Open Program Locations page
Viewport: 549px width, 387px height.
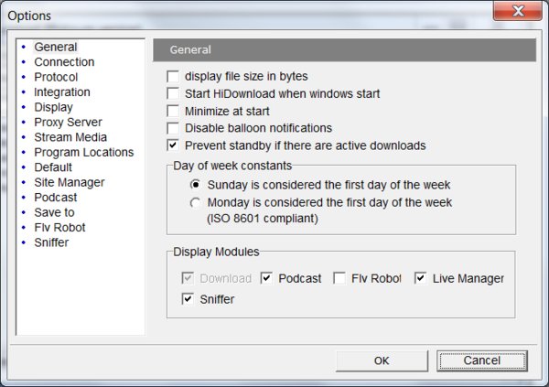pos(83,152)
